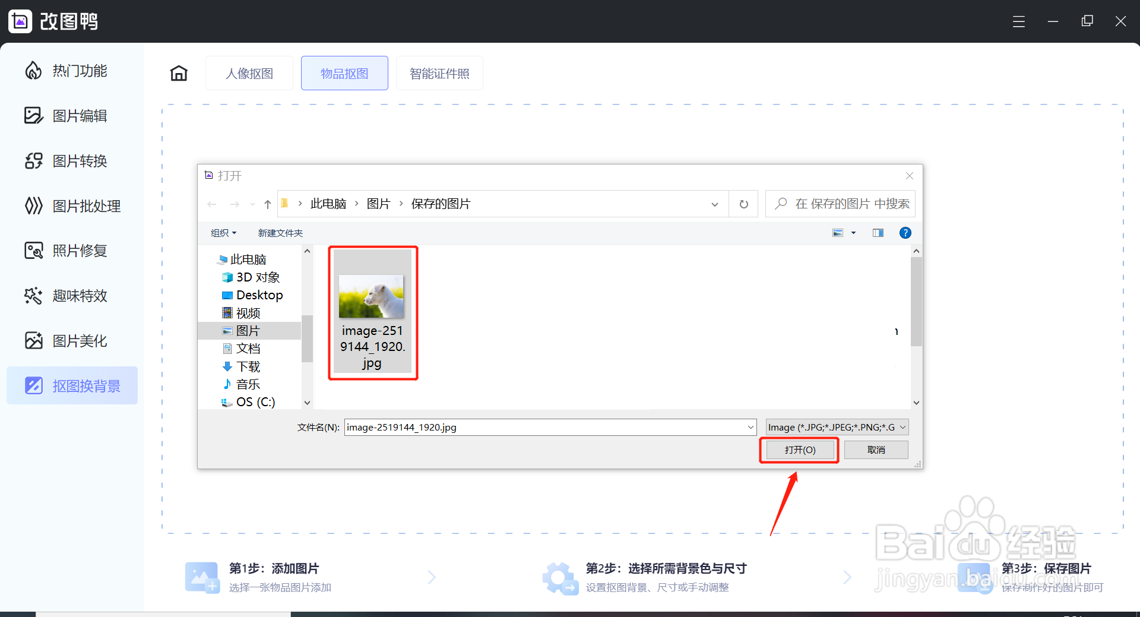
Task: Click 此电脑 in the address bar
Action: (x=328, y=204)
